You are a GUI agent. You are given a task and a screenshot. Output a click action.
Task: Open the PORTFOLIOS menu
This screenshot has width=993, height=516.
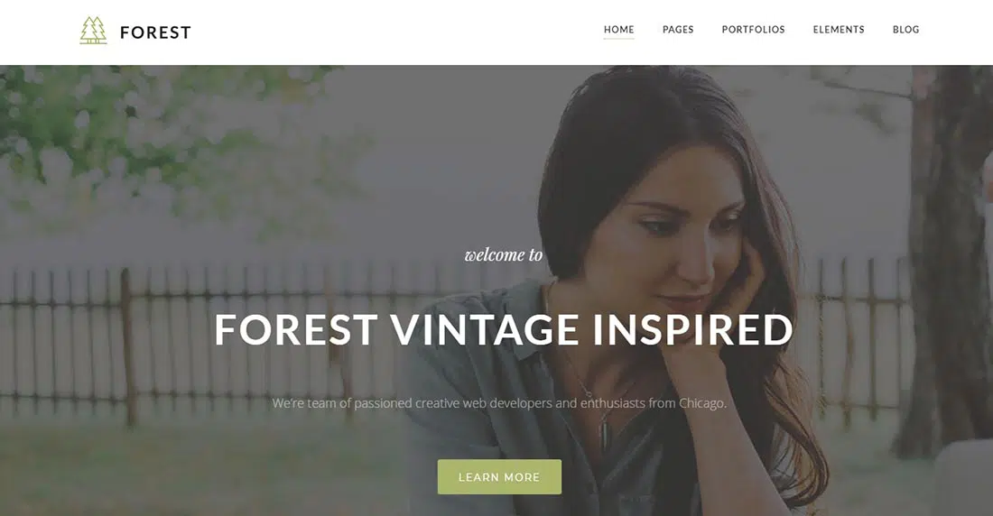pos(753,29)
